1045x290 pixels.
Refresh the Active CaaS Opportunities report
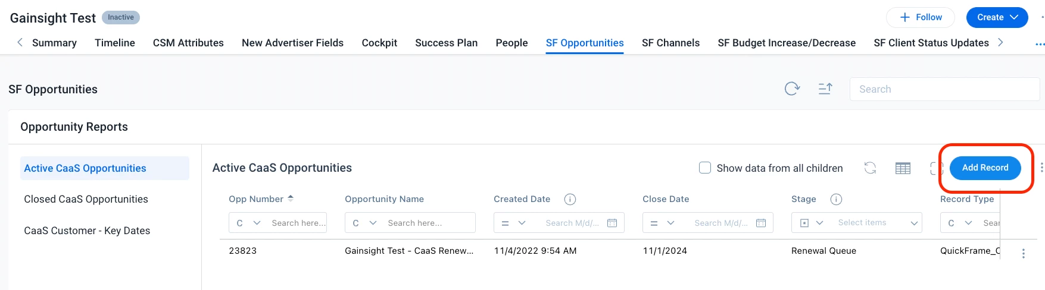[x=870, y=168]
